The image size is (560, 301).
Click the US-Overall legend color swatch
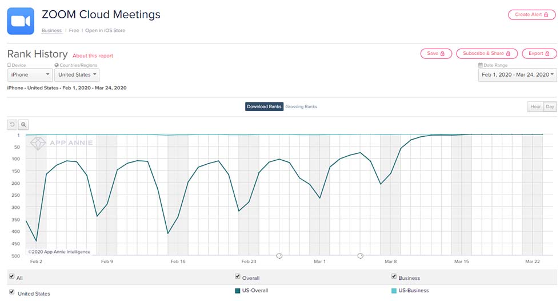[x=238, y=291]
